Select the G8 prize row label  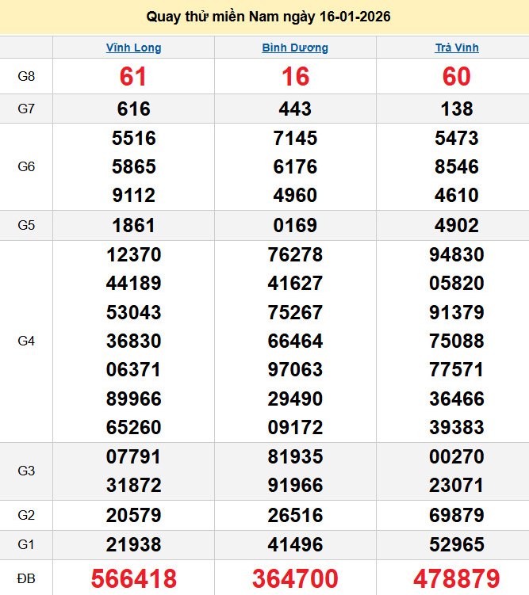point(26,77)
